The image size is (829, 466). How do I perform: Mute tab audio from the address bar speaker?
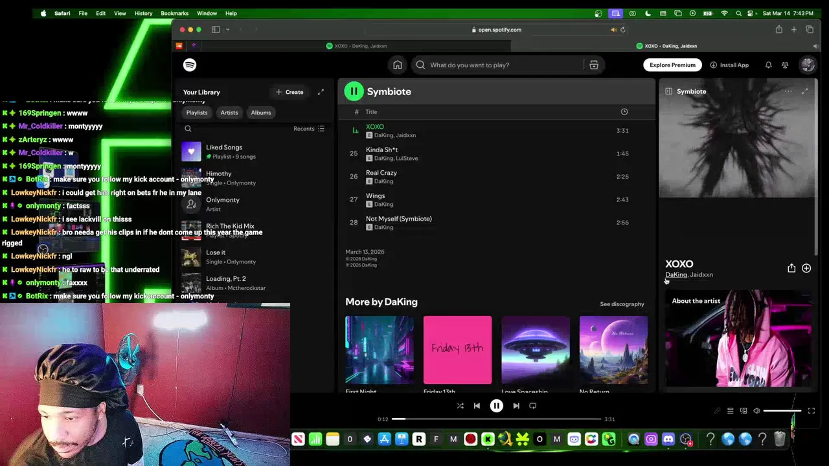pyautogui.click(x=613, y=30)
